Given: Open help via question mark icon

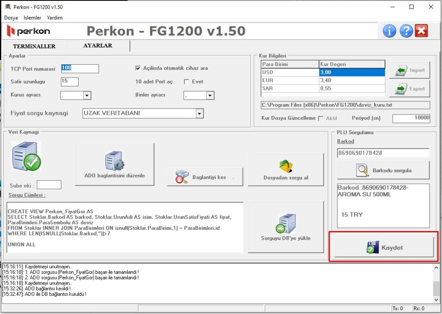Looking at the screenshot, I should click(x=406, y=31).
